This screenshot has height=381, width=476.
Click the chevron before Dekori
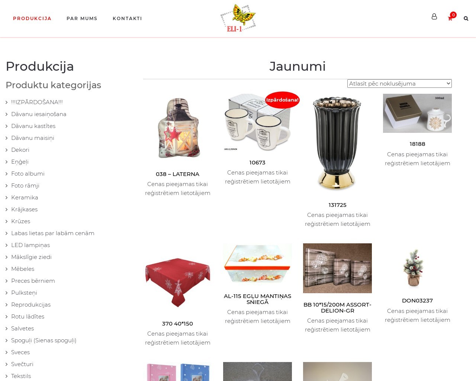coord(7,150)
